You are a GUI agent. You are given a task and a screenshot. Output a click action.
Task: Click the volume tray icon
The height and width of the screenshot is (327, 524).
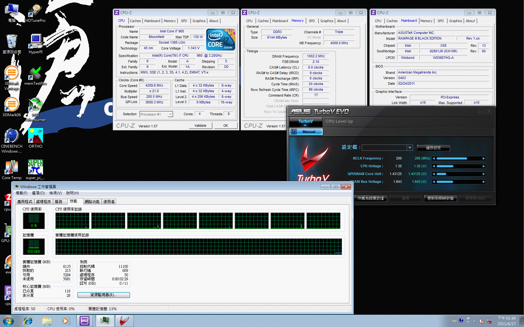[482, 321]
